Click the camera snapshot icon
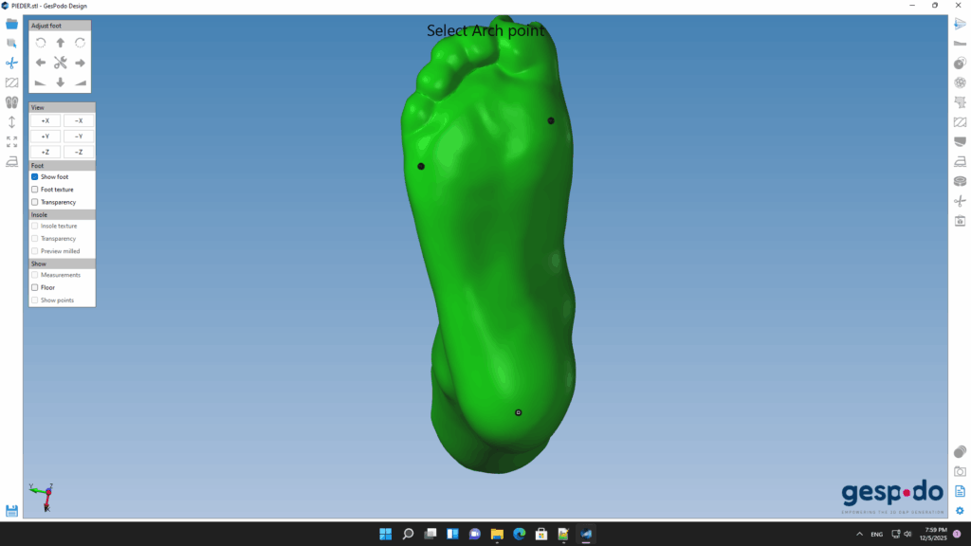971x546 pixels. click(960, 471)
